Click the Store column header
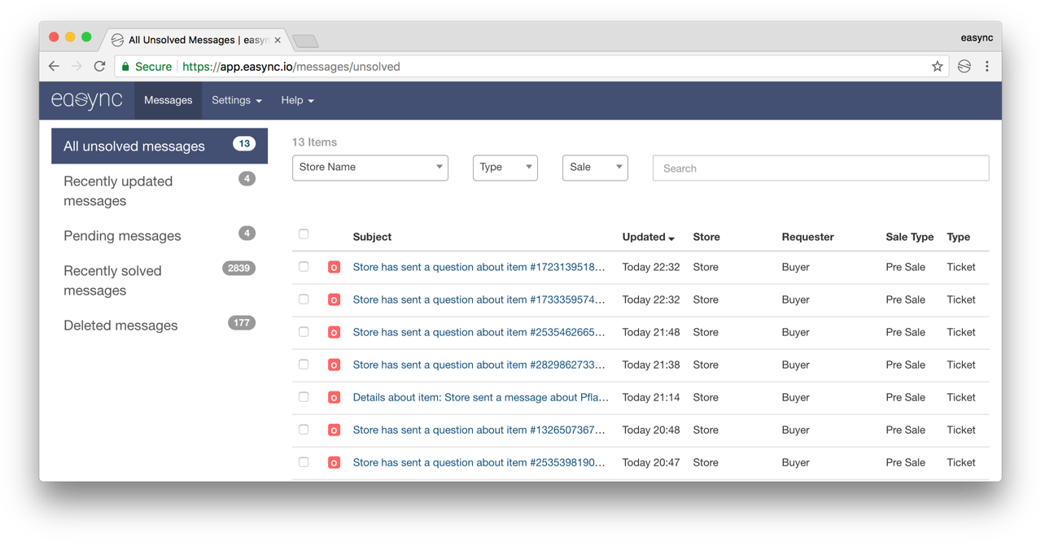 [x=706, y=237]
